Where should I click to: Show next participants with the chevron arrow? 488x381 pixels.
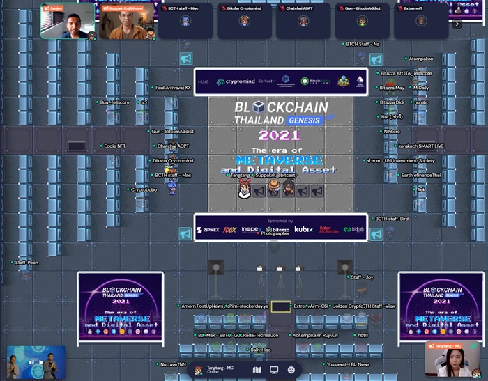pos(457,24)
